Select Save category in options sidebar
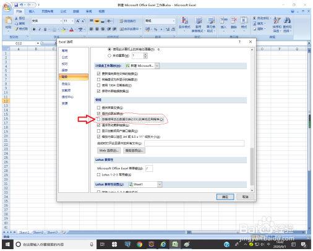This screenshot has height=251, width=313. pyautogui.click(x=64, y=70)
